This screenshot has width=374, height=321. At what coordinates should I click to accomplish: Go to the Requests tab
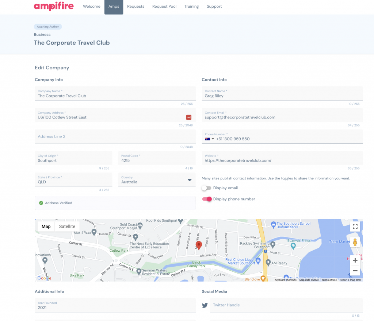point(136,7)
